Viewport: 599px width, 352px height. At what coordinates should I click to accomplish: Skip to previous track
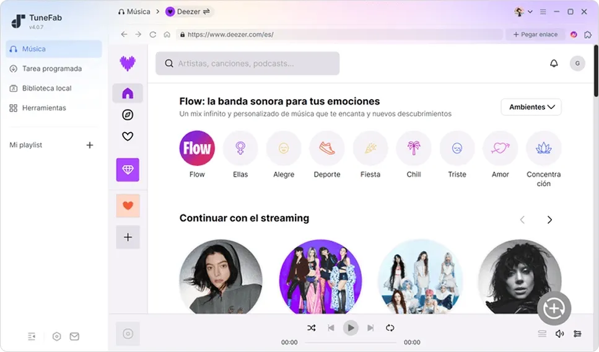pos(331,328)
